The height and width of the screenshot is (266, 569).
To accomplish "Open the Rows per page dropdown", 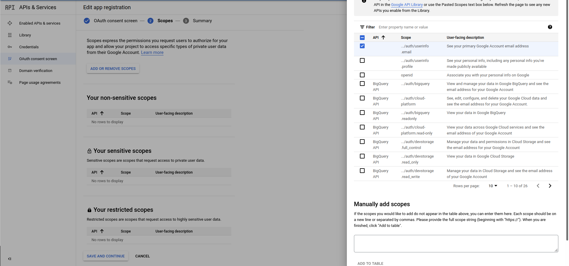I will [493, 186].
